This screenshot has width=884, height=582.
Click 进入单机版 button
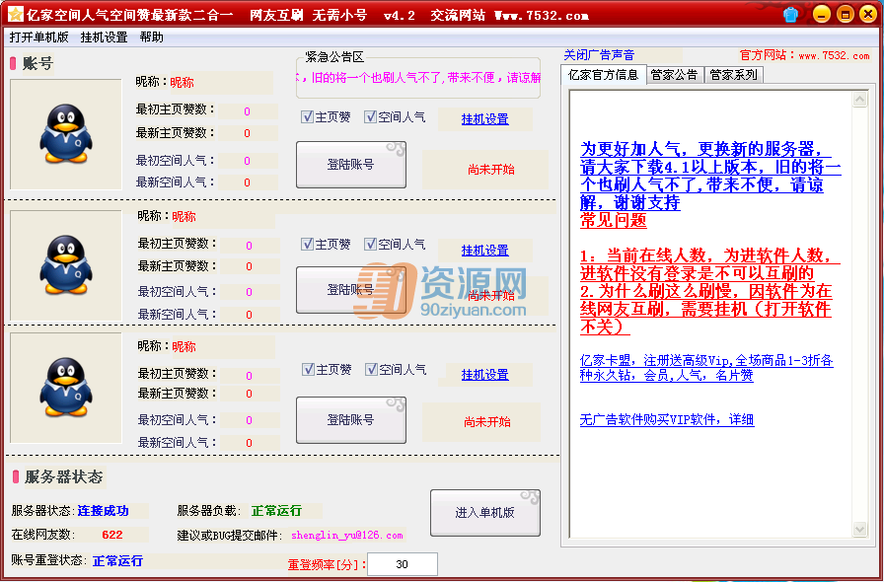[x=484, y=513]
